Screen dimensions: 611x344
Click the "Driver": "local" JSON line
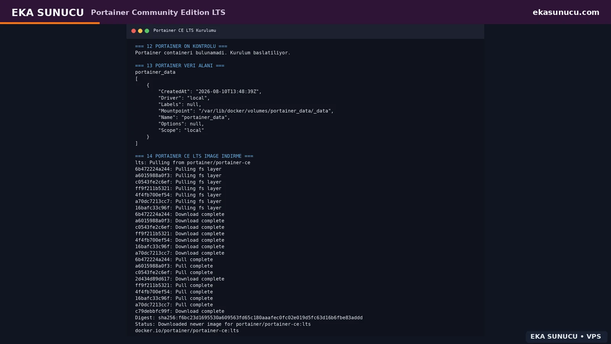point(184,98)
